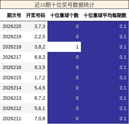Select winning numbers 7,0,8
This screenshot has width=129, height=124.
[40, 119]
